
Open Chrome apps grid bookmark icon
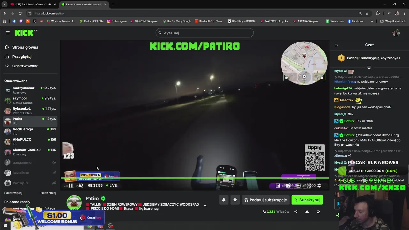4,21
